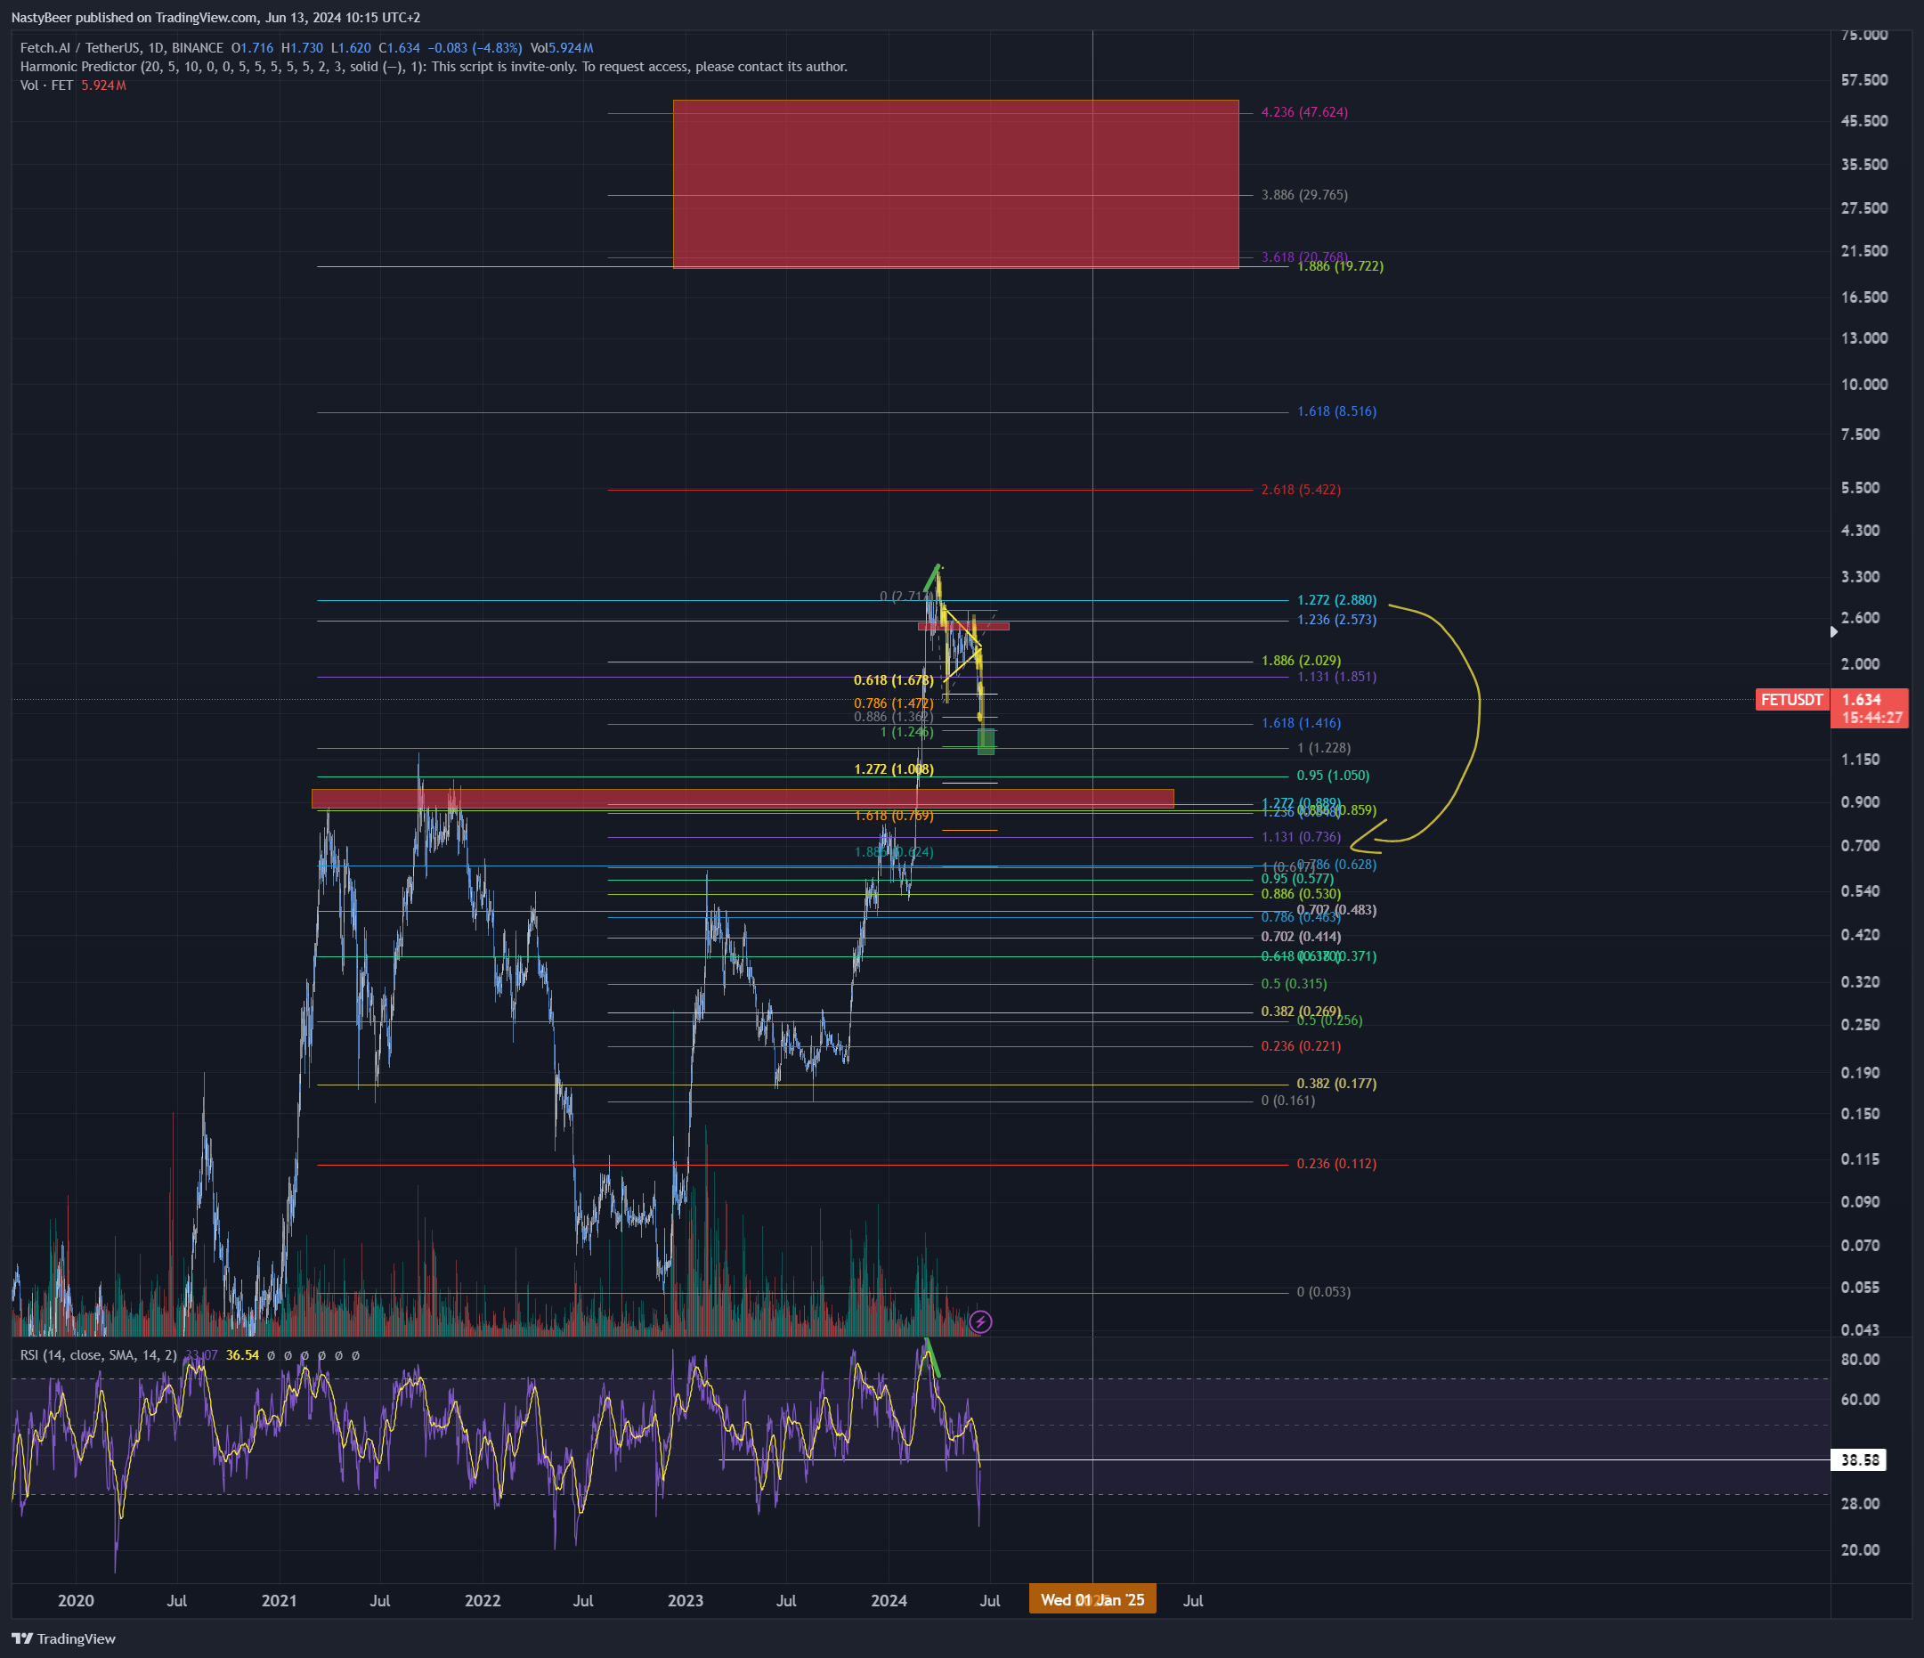Image resolution: width=1924 pixels, height=1658 pixels.
Task: Click the orange 0.786 (1.472) retracement label
Action: [893, 704]
